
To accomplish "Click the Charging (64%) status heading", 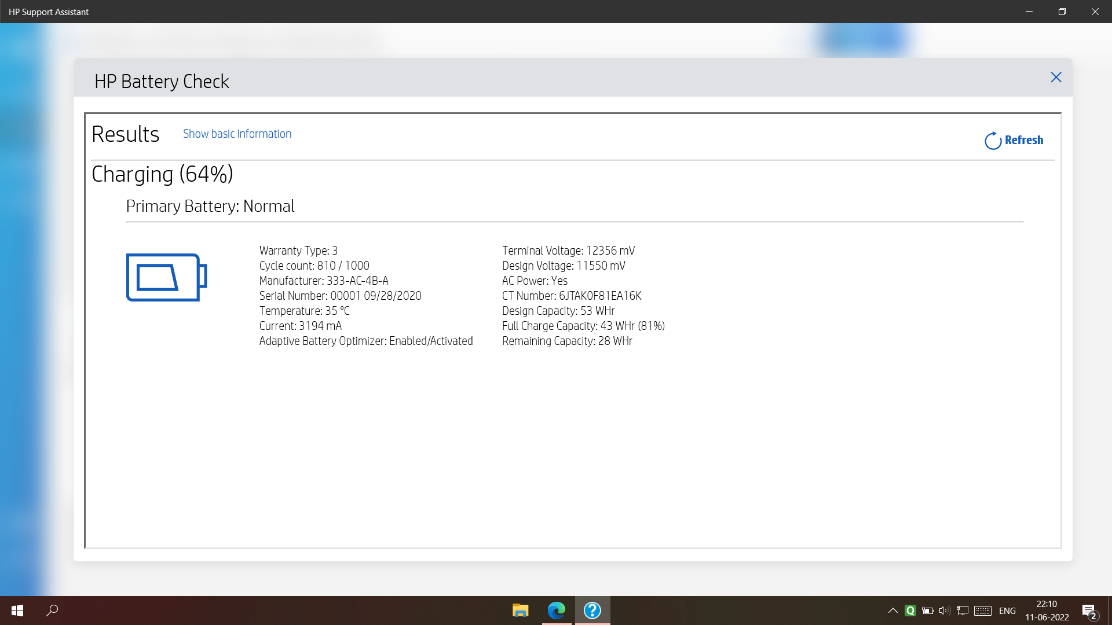I will pyautogui.click(x=162, y=174).
